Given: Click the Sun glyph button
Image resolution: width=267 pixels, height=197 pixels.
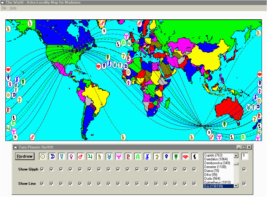Looking at the screenshot, I should 43,156.
